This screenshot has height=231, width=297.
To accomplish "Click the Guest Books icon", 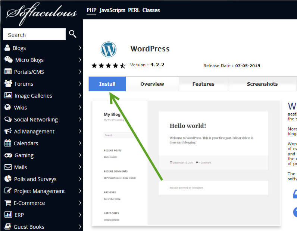I will click(x=8, y=227).
